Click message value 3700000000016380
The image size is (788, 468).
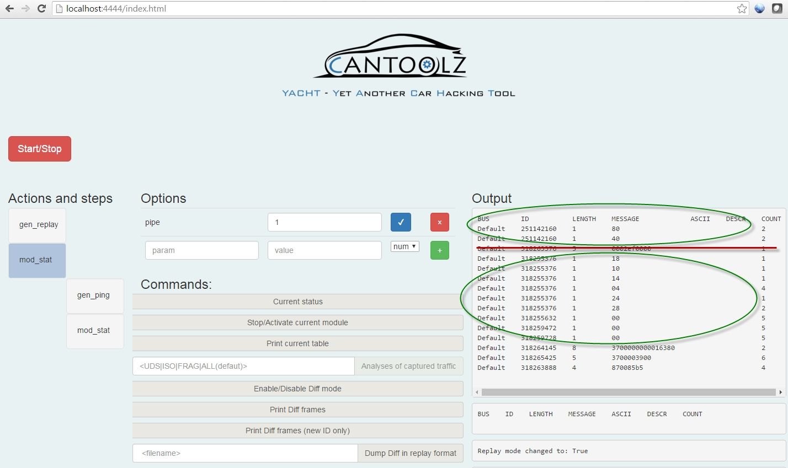pos(643,348)
